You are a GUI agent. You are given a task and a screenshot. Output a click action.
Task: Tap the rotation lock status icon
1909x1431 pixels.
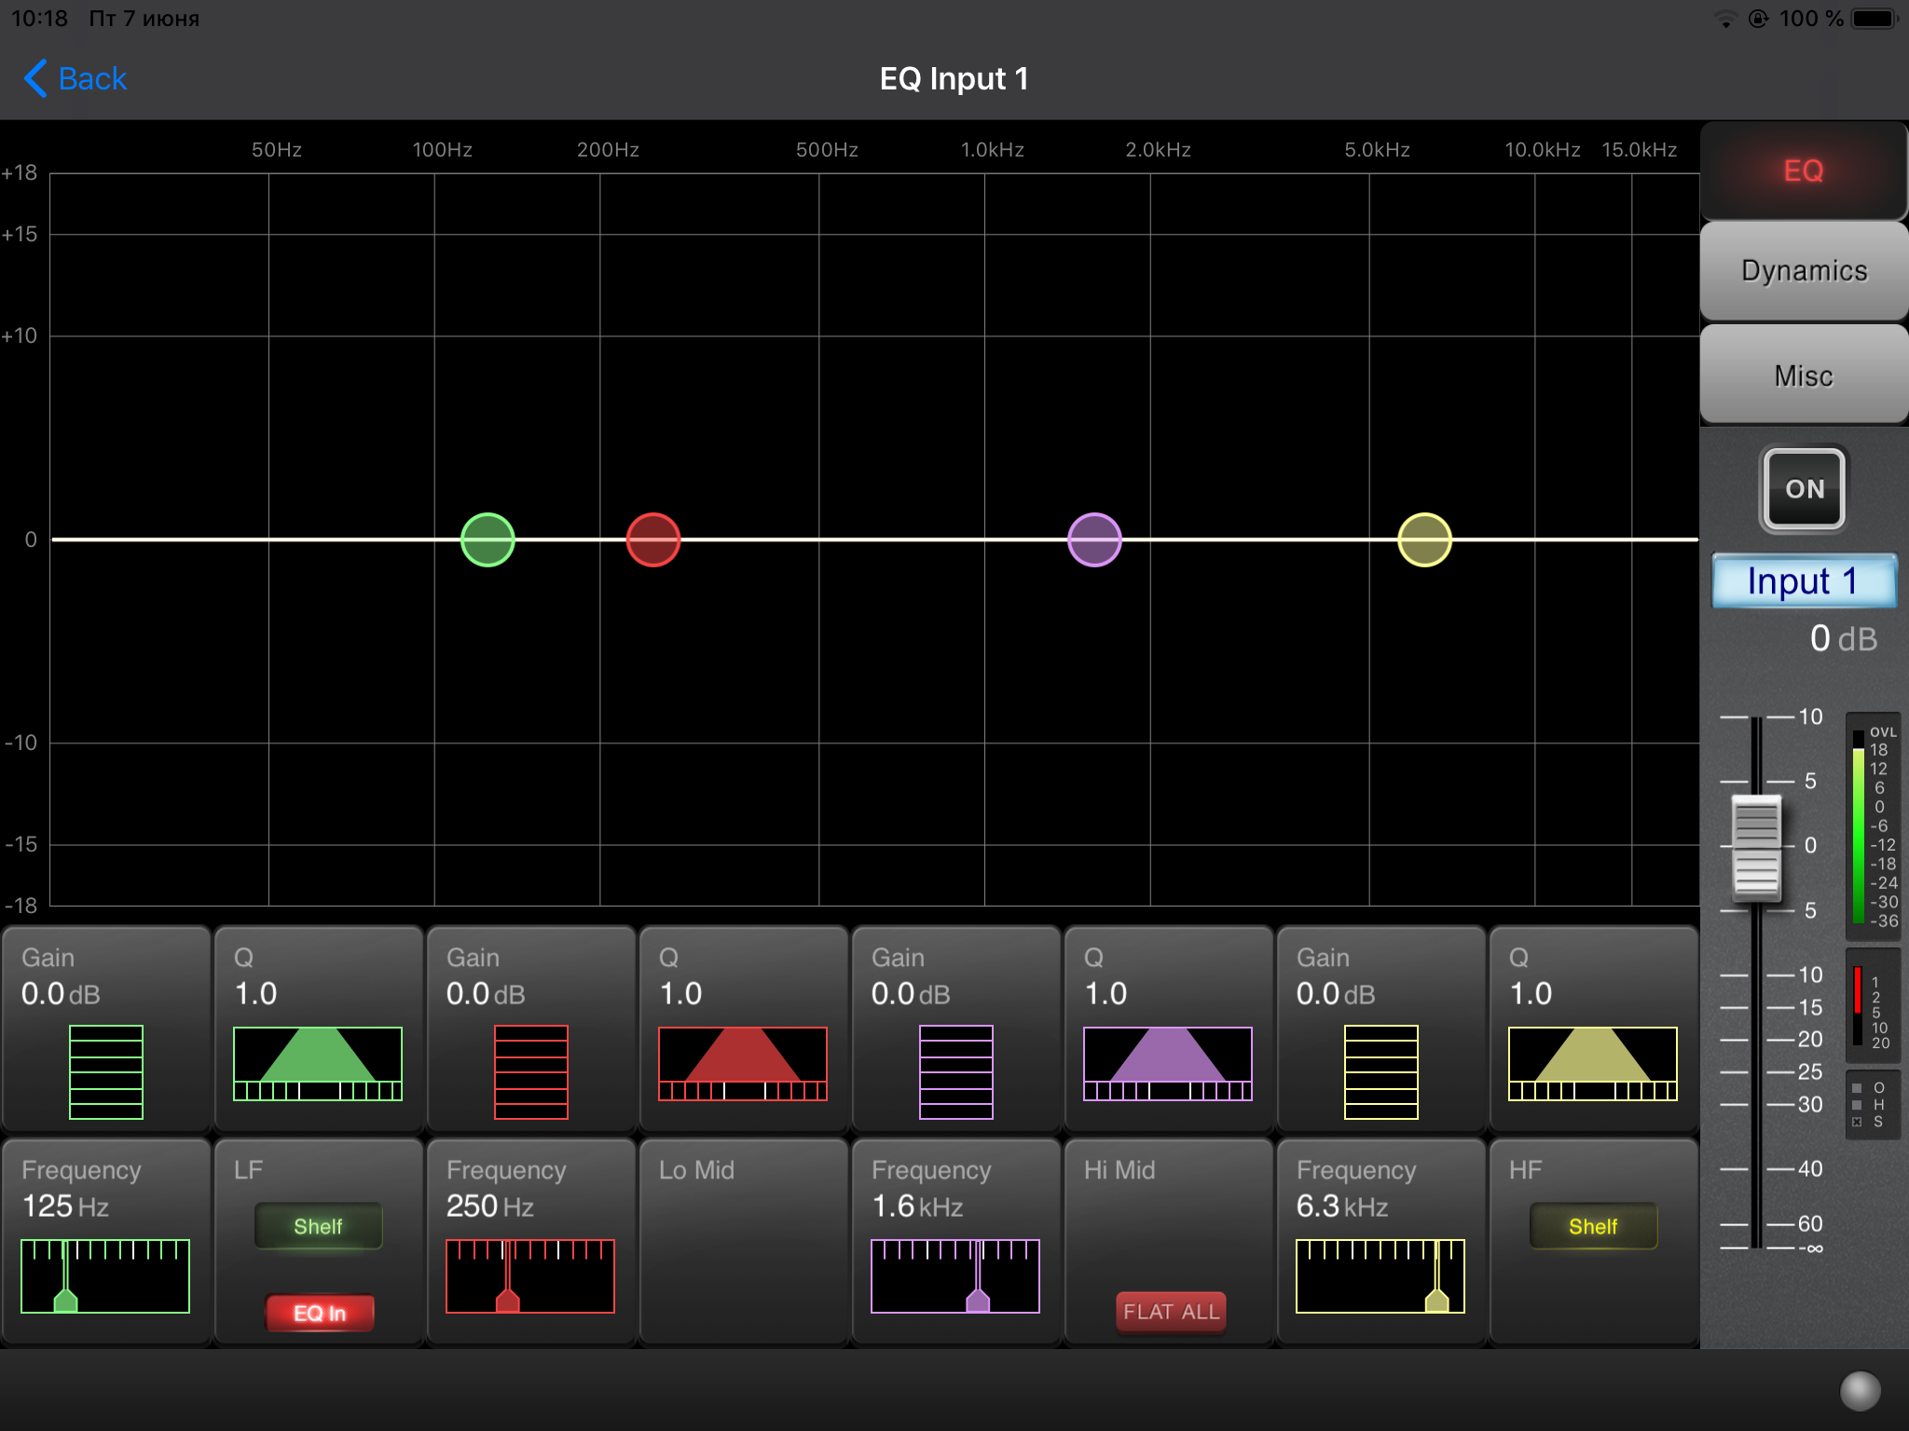pyautogui.click(x=1758, y=19)
